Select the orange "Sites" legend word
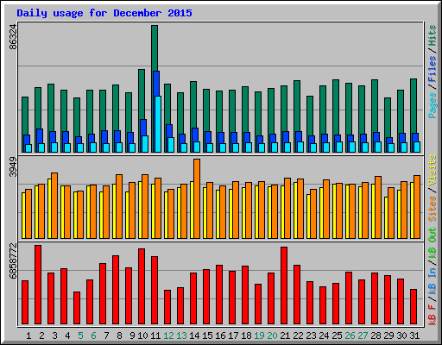Screen dimensions: 442x345 click(433, 209)
